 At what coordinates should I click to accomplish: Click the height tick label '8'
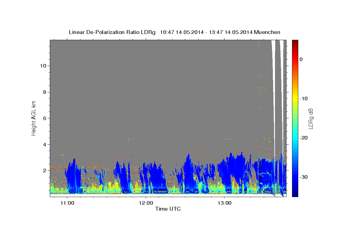[x=45, y=92]
